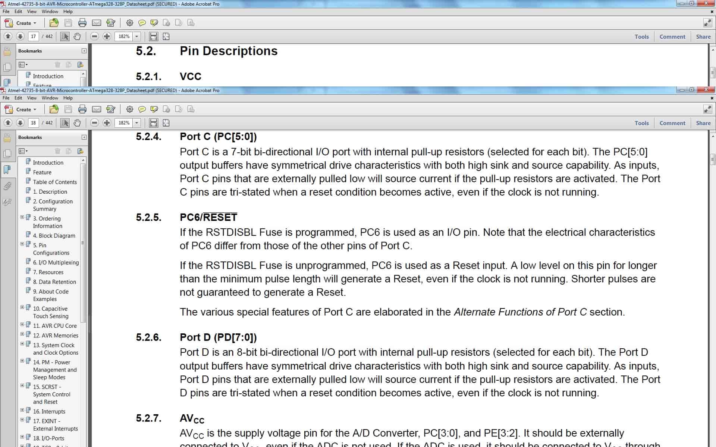This screenshot has height=447, width=716.
Task: Open the attachments paperclip panel in front window
Action: click(x=7, y=186)
